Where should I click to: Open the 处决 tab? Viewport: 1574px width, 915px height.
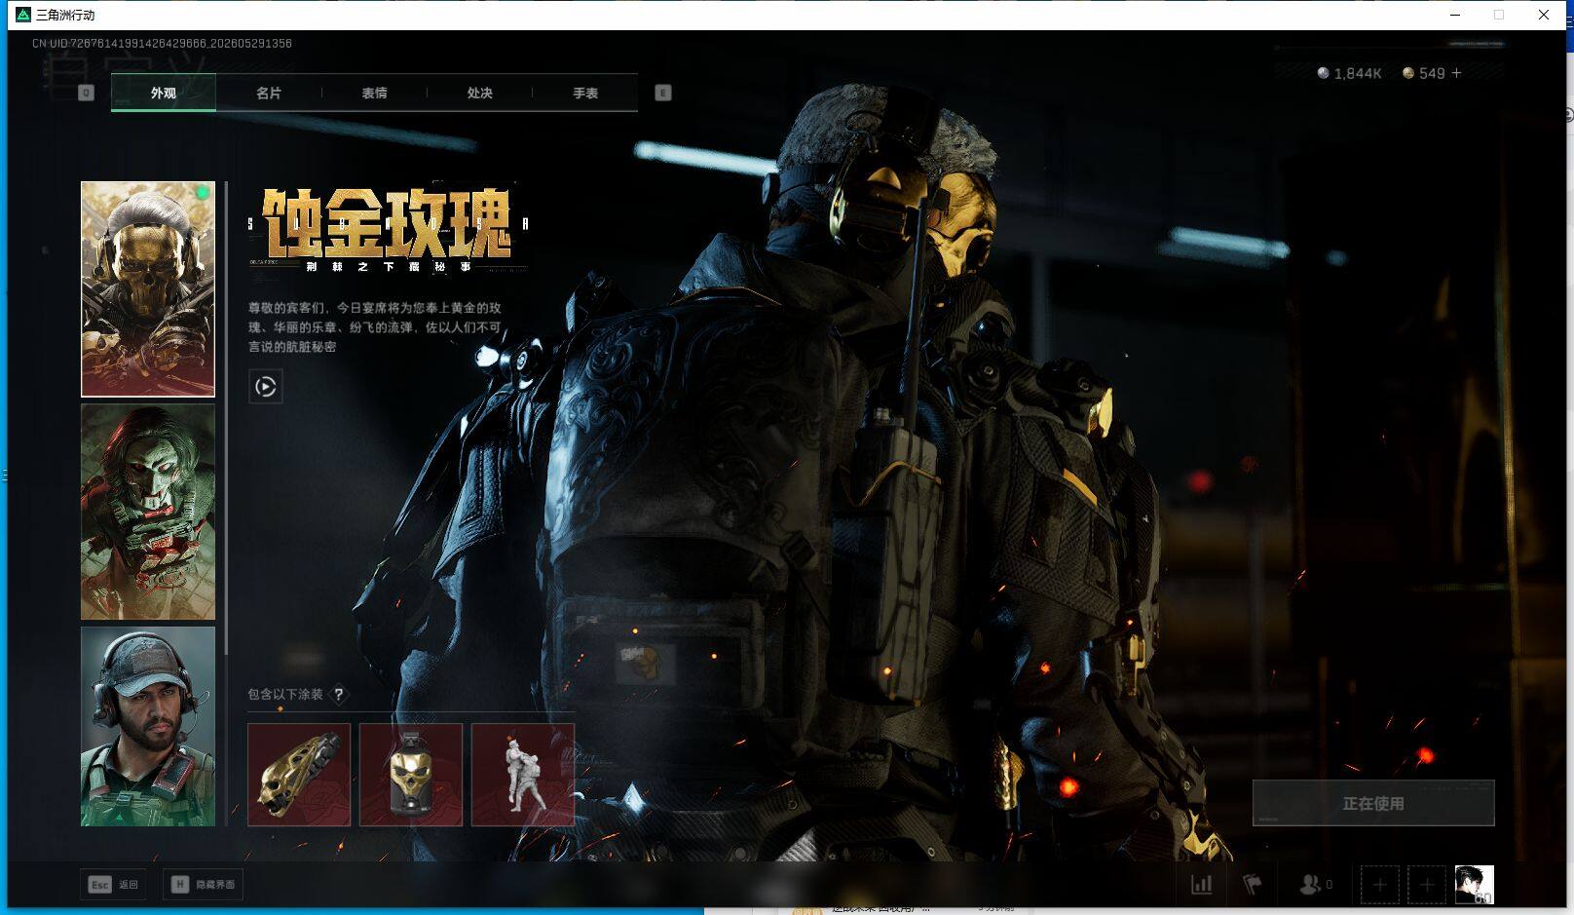click(x=479, y=93)
